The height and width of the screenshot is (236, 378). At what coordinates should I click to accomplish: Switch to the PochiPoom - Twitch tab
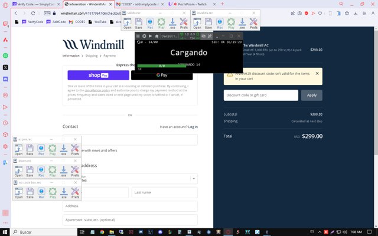(x=192, y=4)
